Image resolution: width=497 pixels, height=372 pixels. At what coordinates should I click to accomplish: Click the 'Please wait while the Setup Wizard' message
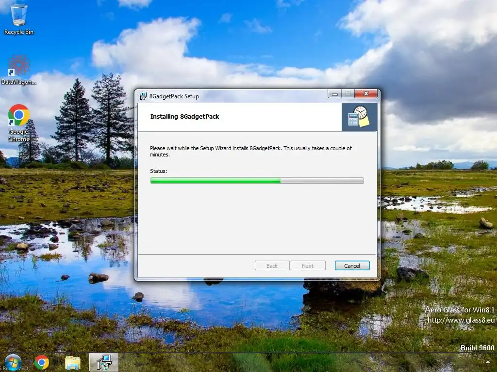(251, 151)
